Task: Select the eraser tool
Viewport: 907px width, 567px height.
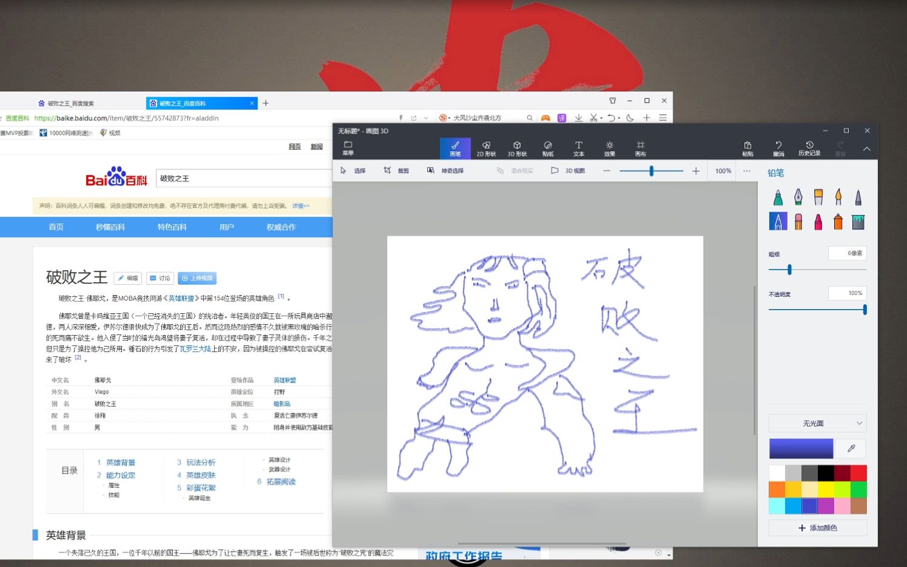Action: click(798, 221)
